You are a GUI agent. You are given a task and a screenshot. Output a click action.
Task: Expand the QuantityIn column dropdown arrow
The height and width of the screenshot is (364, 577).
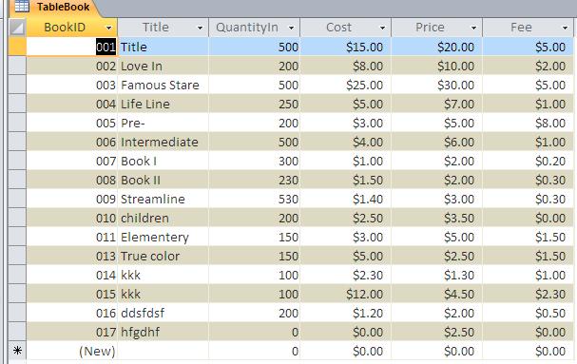tap(291, 28)
